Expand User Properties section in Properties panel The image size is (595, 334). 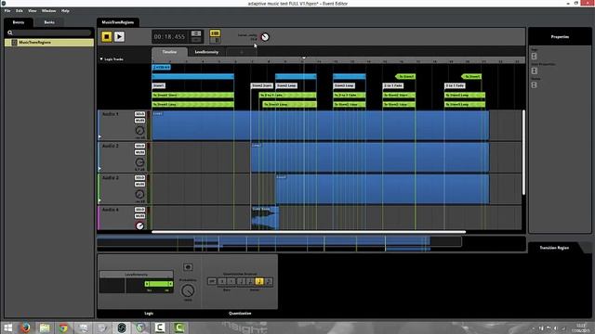[535, 71]
